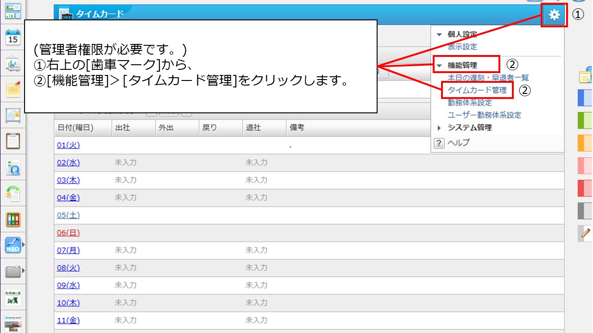Open the attendance statistics icon in the sidebar
The image size is (593, 333).
point(12,62)
